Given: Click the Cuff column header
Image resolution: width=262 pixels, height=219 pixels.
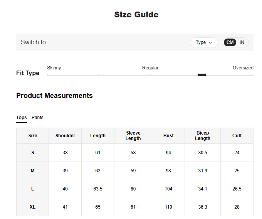Looking at the screenshot, I should 237,136.
